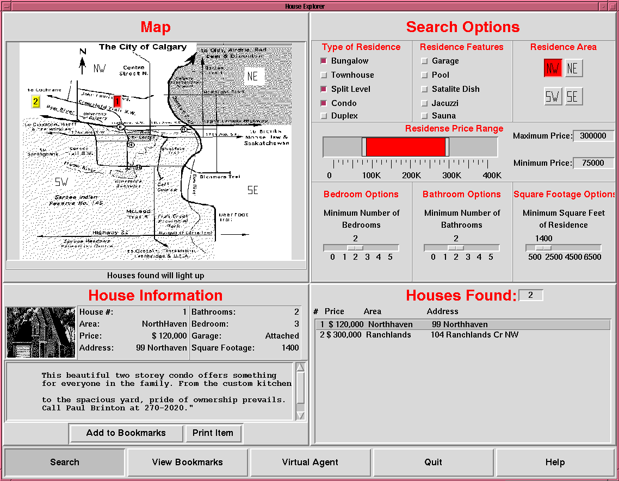Screen dimensions: 619x481
Task: Enable the Townhouse residence type
Action: point(324,75)
